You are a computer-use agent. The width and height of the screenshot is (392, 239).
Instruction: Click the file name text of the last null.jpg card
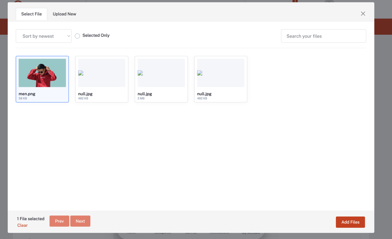point(204,94)
